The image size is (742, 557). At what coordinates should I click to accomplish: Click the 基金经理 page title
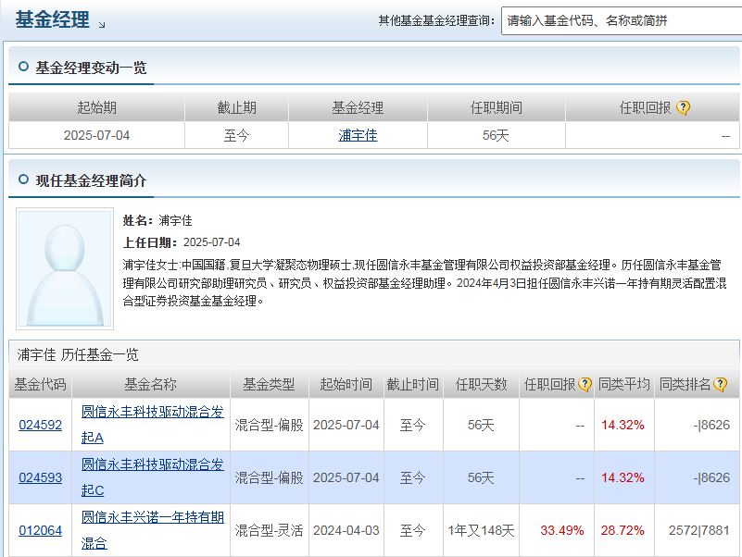[x=52, y=19]
